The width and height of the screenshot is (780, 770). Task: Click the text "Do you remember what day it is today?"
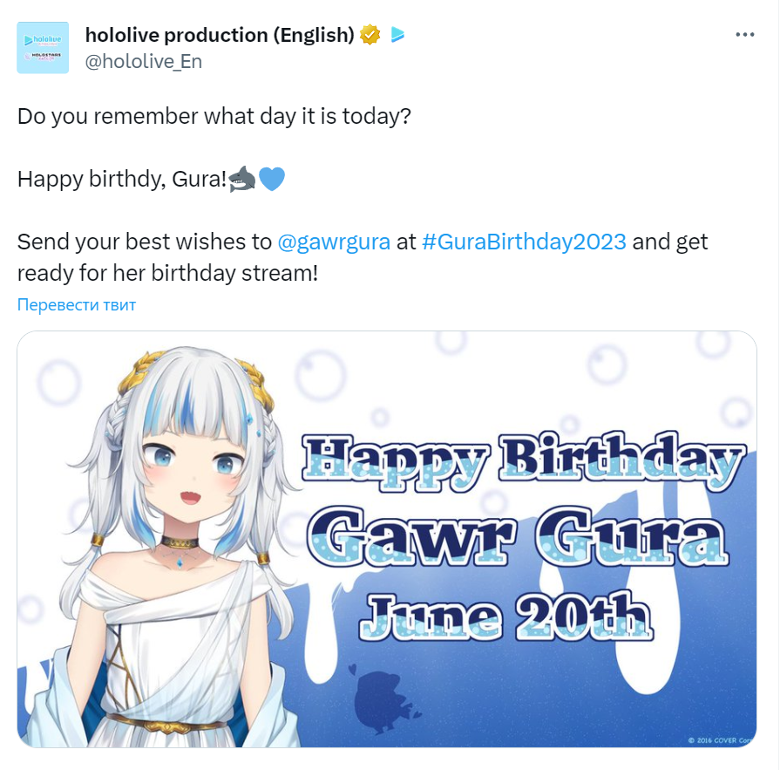coord(214,117)
